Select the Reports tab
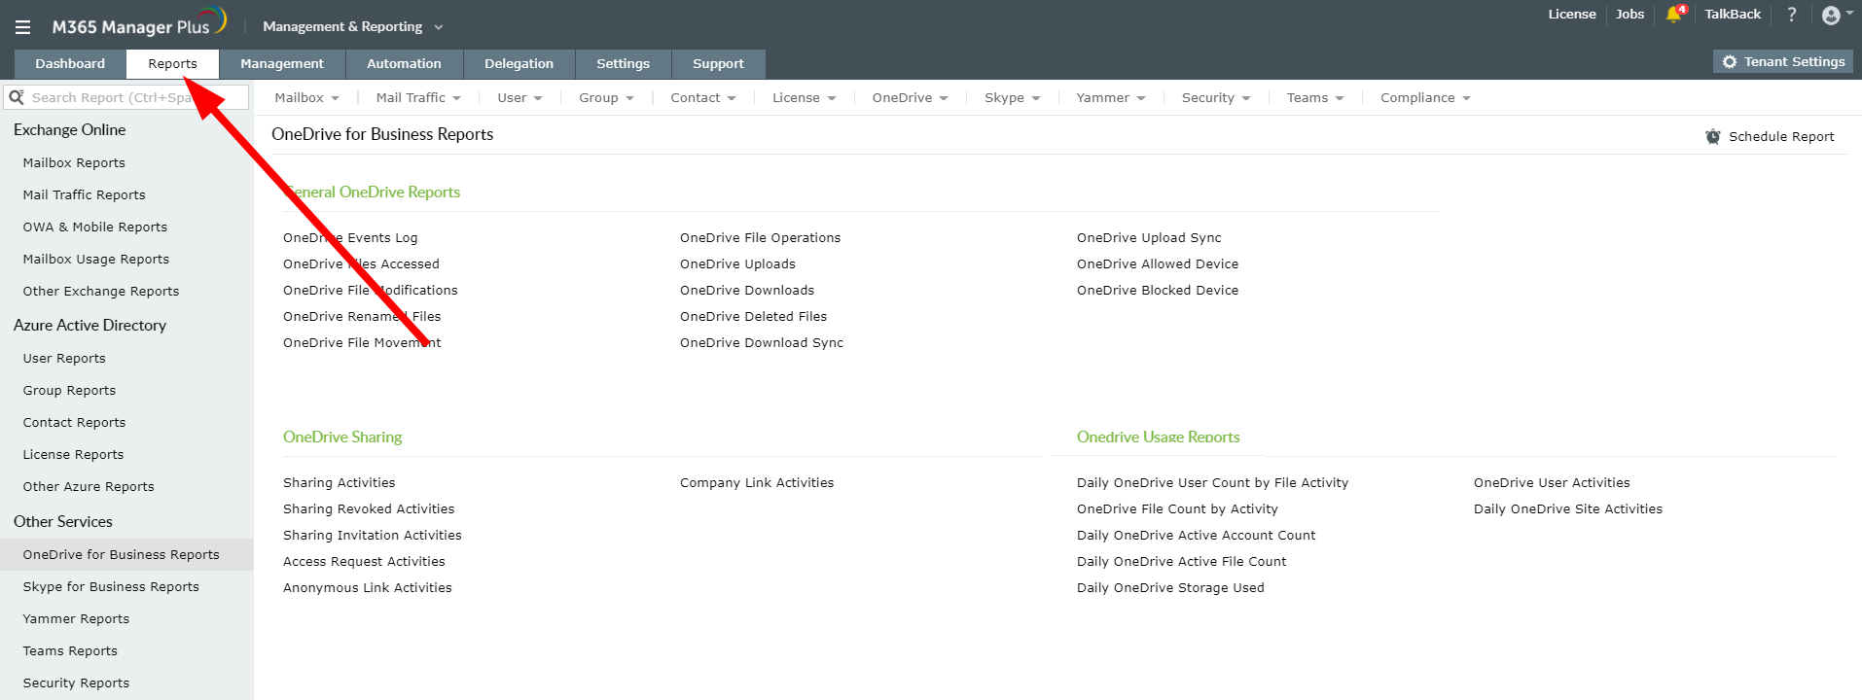Viewport: 1862px width, 700px height. (172, 64)
